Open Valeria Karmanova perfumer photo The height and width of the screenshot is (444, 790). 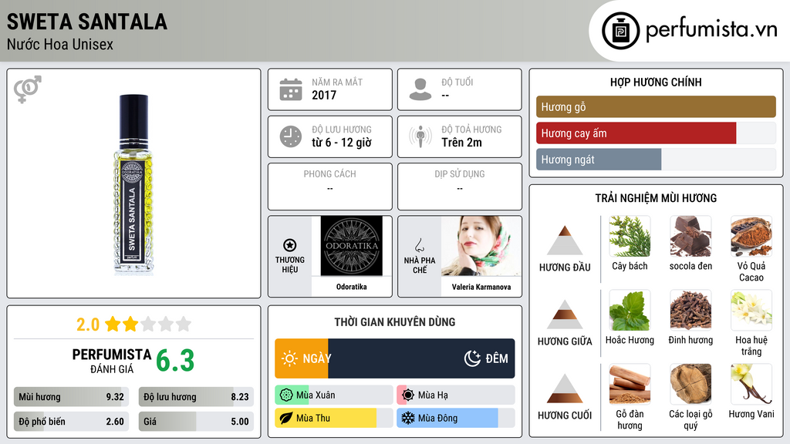(481, 246)
